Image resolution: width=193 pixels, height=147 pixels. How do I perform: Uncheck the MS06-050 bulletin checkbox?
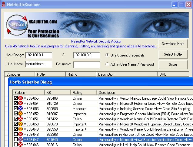coord(16,124)
